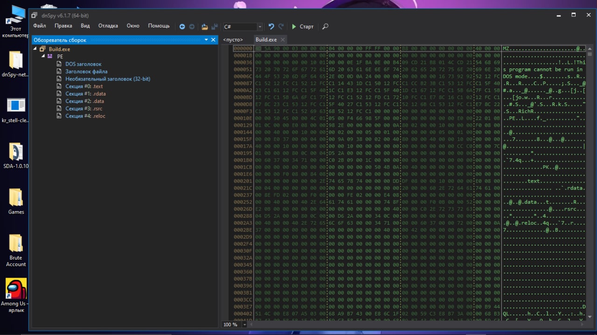Open Обозреватель сборок panel options arrow
The image size is (597, 335).
tap(206, 40)
